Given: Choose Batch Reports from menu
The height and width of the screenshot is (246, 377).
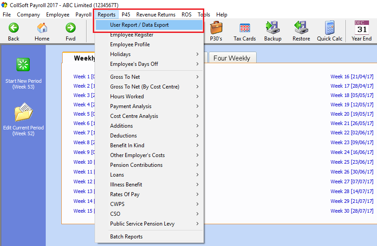Looking at the screenshot, I should (127, 237).
